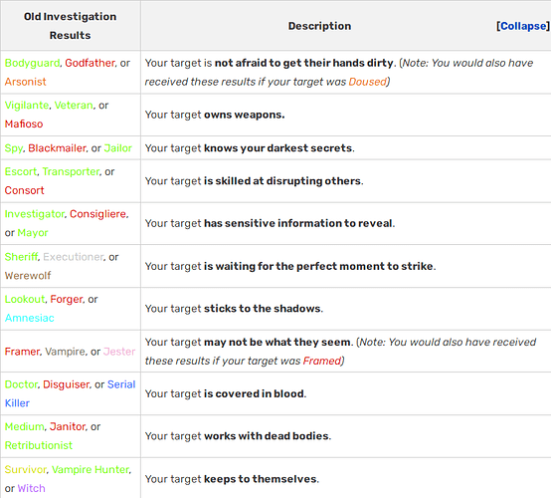Screen dimensions: 551x498
Task: Click the grey Executioner link
Action: [x=74, y=257]
